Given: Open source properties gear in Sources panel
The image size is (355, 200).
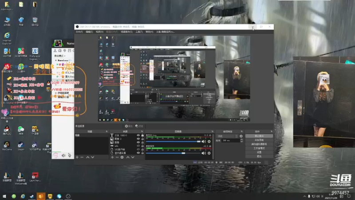Looking at the screenshot, I should pos(122,157).
